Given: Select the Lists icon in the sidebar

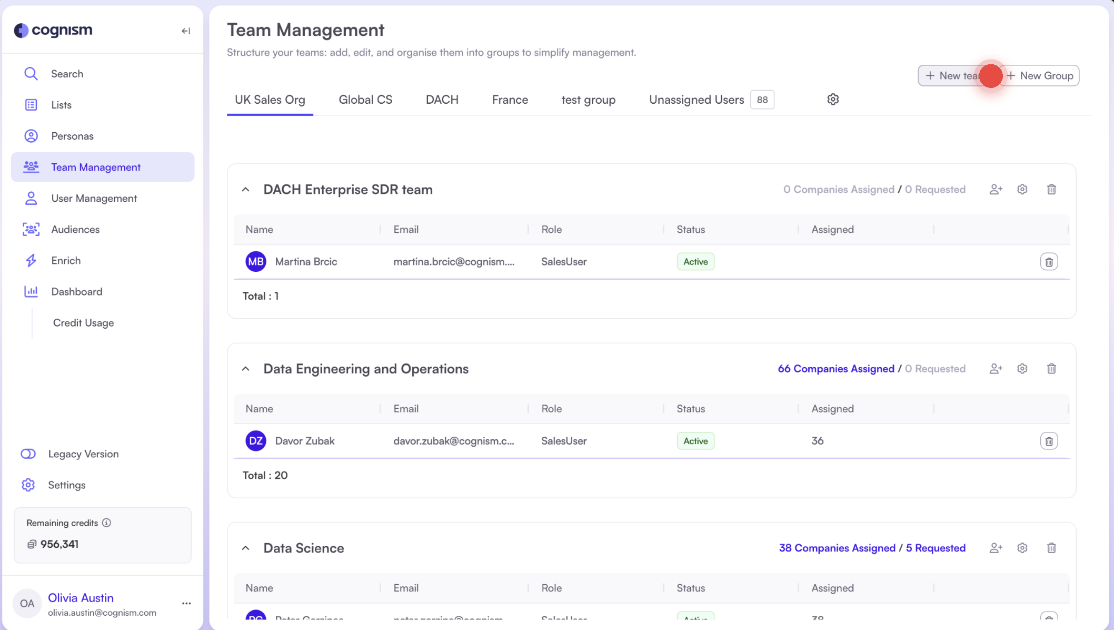Looking at the screenshot, I should pyautogui.click(x=31, y=104).
